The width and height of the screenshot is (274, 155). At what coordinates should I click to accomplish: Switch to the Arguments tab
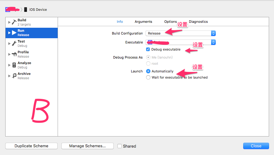(x=143, y=22)
